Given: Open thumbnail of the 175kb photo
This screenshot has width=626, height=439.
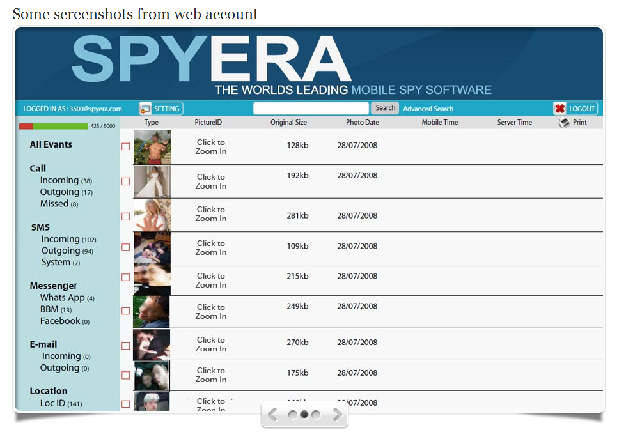Looking at the screenshot, I should [x=152, y=376].
